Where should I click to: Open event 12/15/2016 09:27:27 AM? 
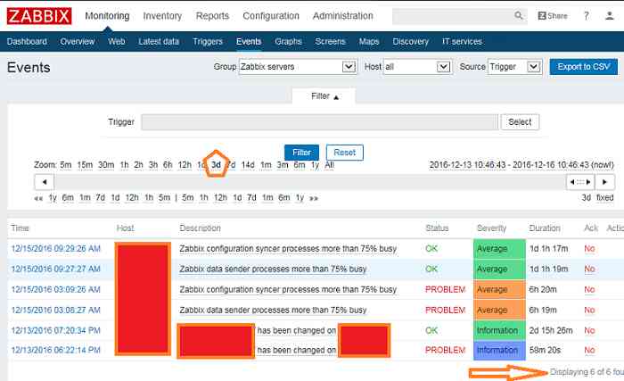click(x=55, y=269)
